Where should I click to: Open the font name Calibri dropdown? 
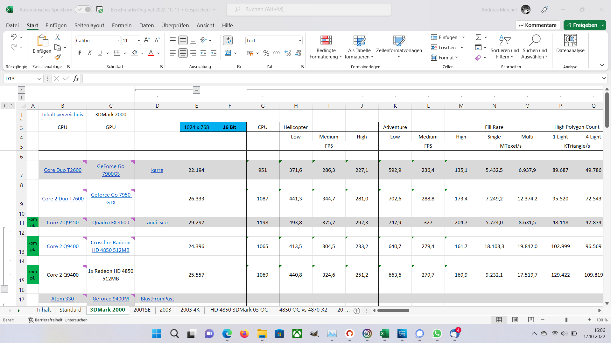(118, 40)
